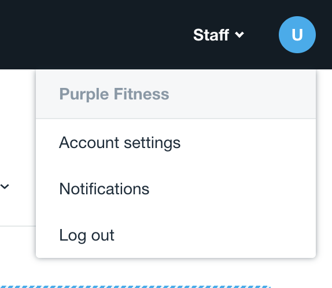Screen dimensions: 332x288
Task: Click the blue U user avatar
Action: coord(297,35)
